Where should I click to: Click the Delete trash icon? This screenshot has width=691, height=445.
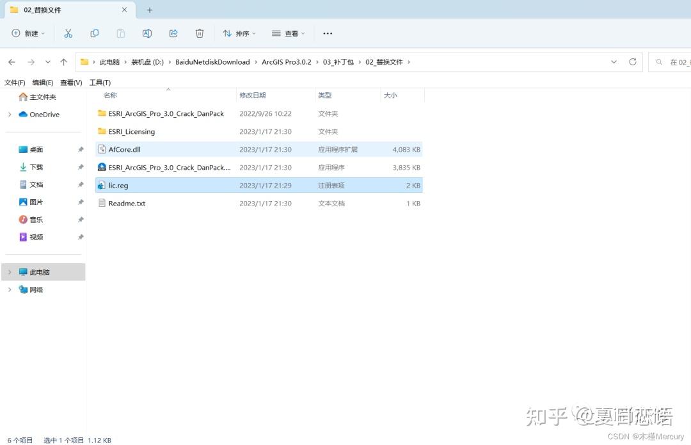pos(199,33)
